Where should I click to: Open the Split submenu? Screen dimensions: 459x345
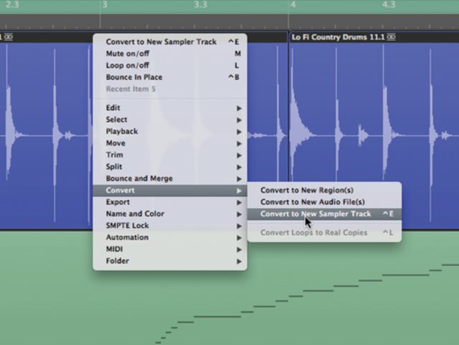click(170, 166)
